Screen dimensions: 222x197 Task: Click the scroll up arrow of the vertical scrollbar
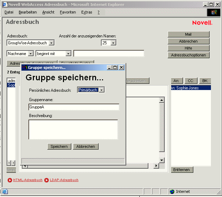[x=161, y=100]
